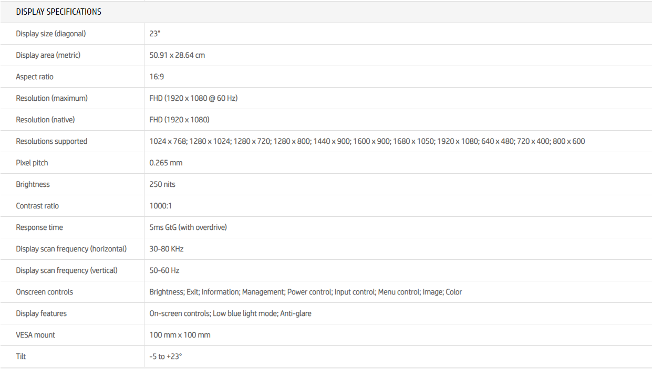
Task: Select the 'Aspect ratio' row label
Action: click(x=35, y=77)
